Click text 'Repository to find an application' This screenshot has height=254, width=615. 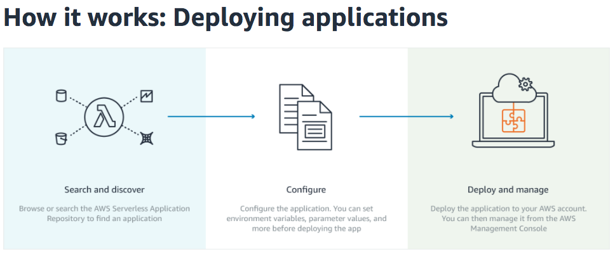(104, 219)
